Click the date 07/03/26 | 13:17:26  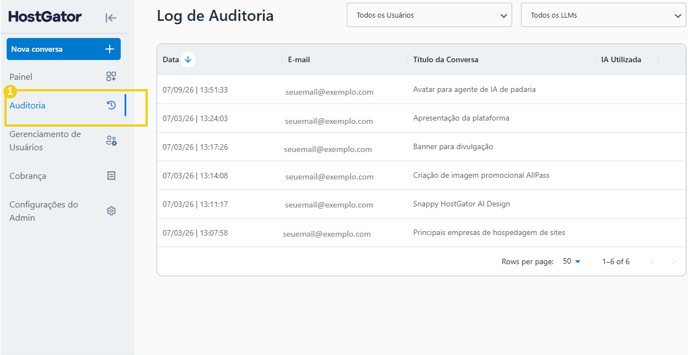(195, 147)
